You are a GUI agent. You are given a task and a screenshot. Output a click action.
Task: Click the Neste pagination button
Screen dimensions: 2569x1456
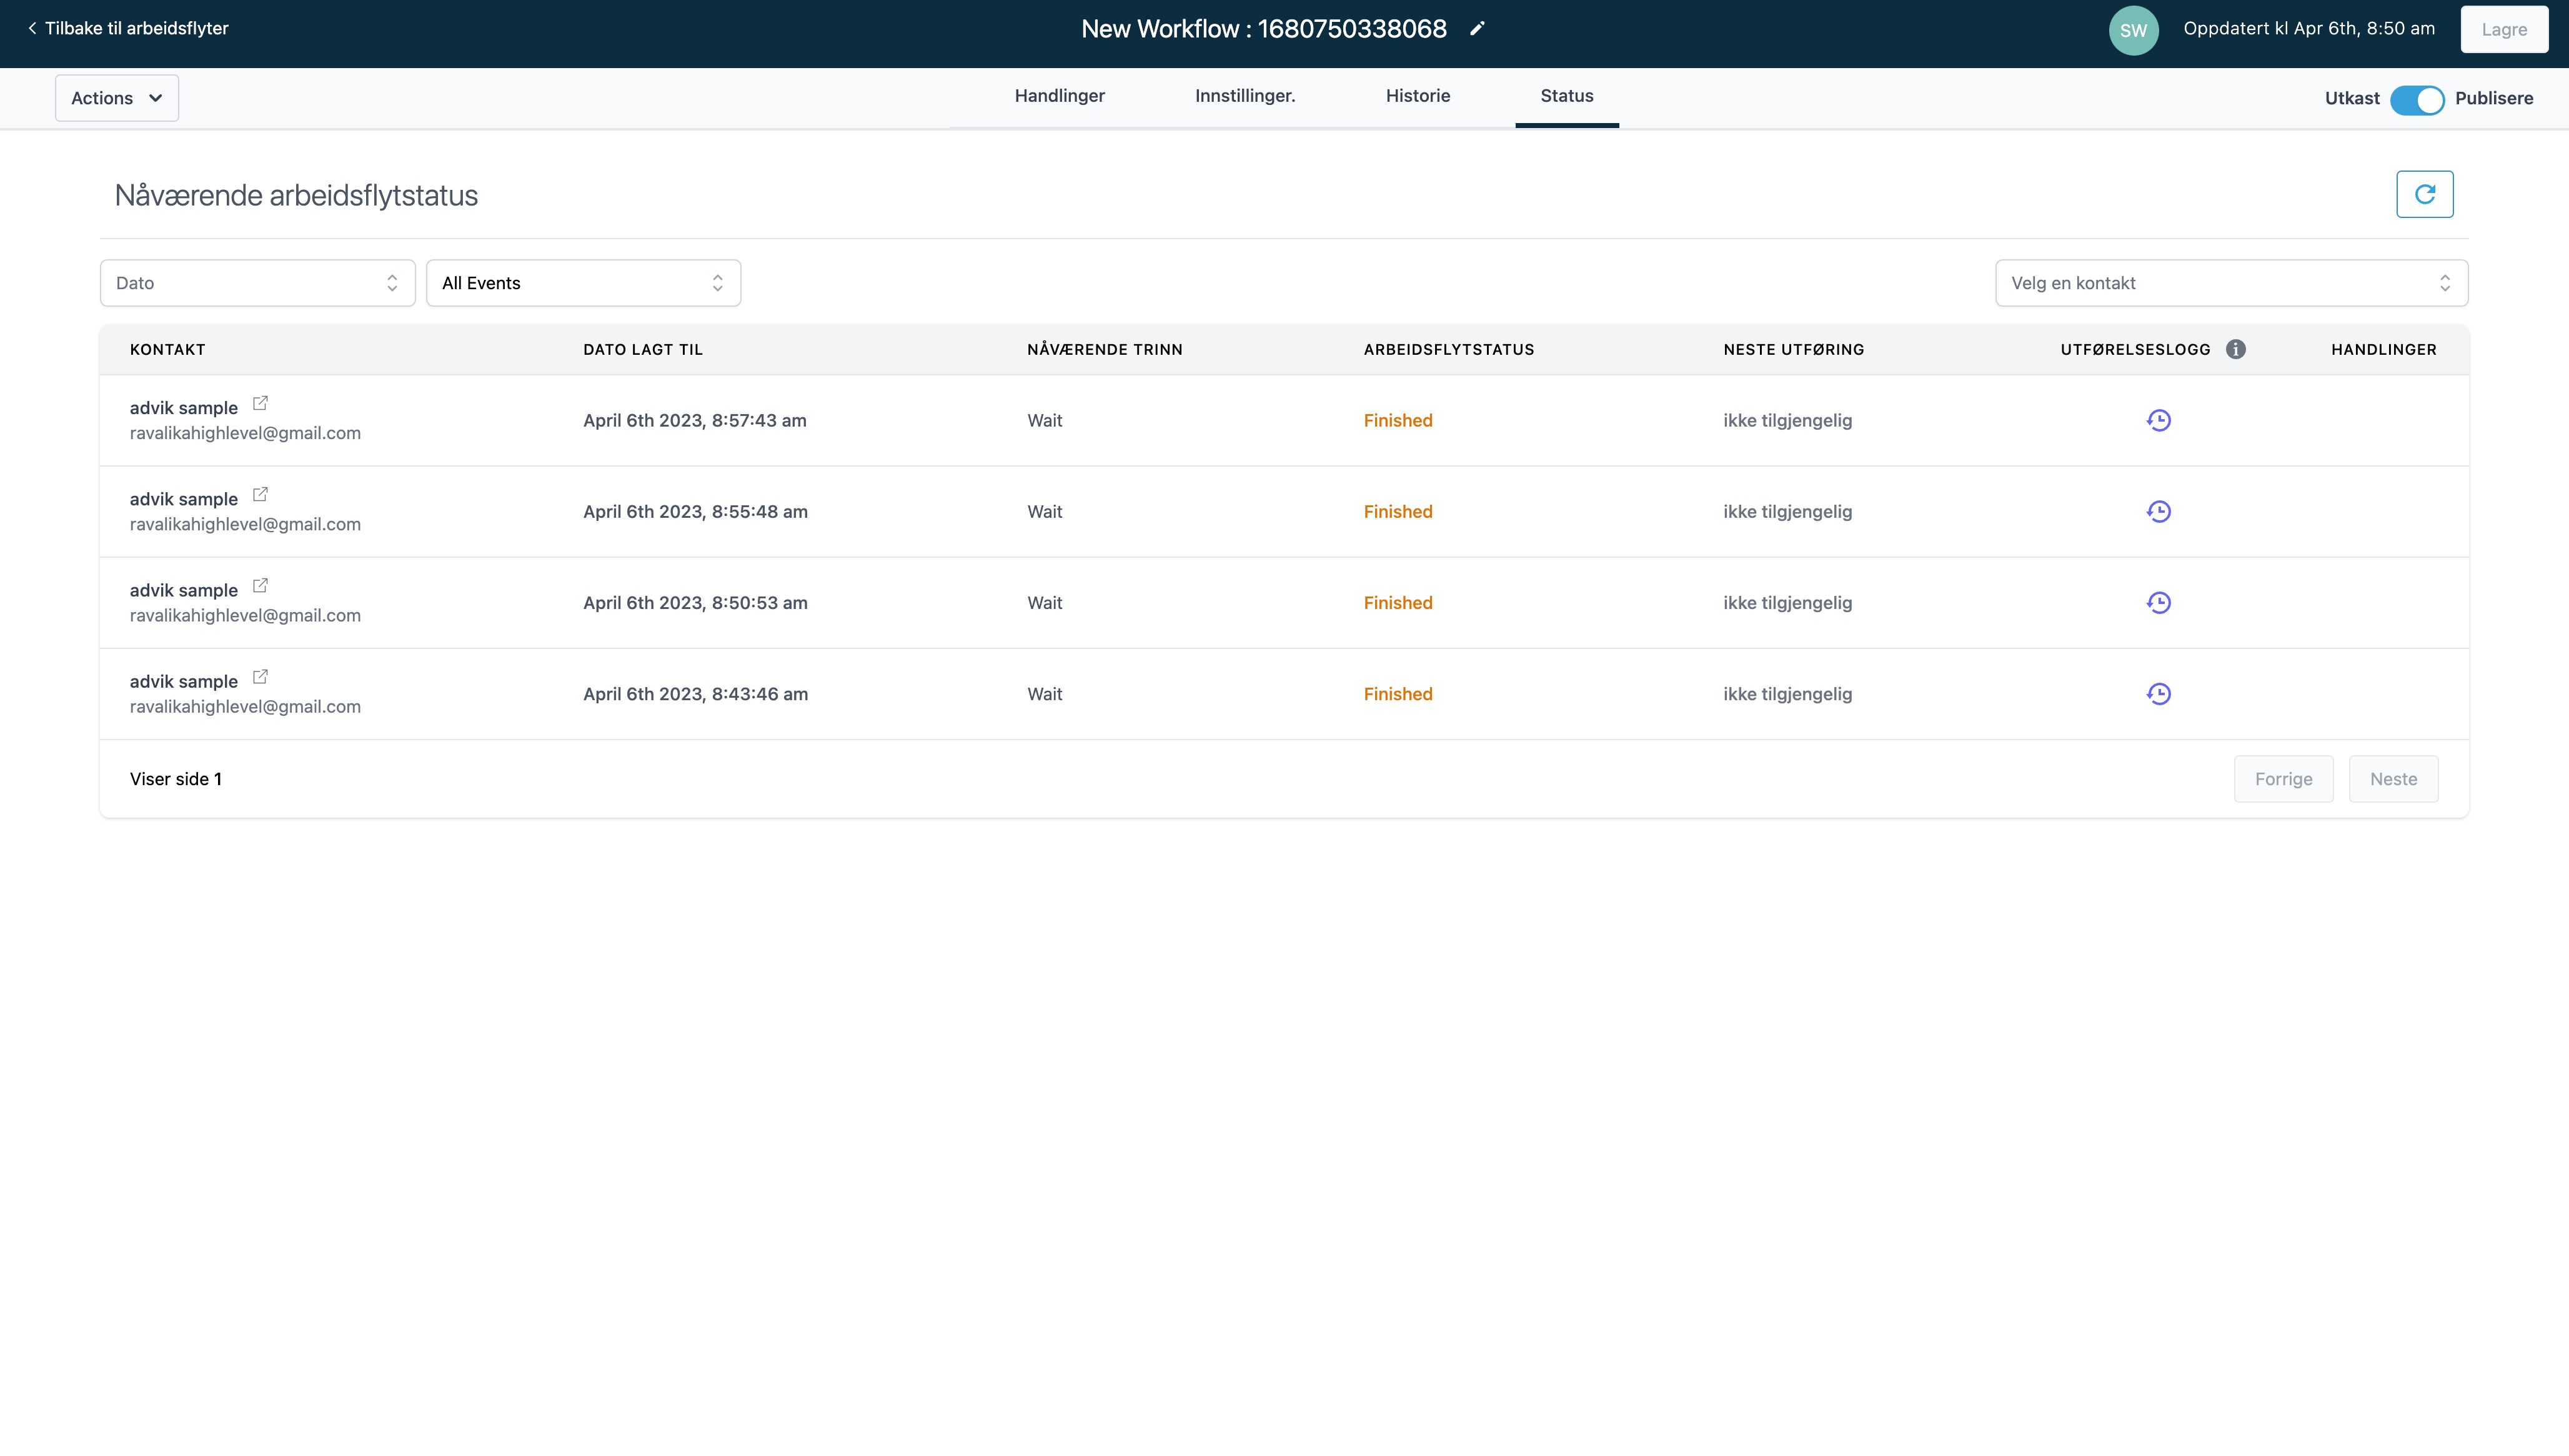[2393, 778]
